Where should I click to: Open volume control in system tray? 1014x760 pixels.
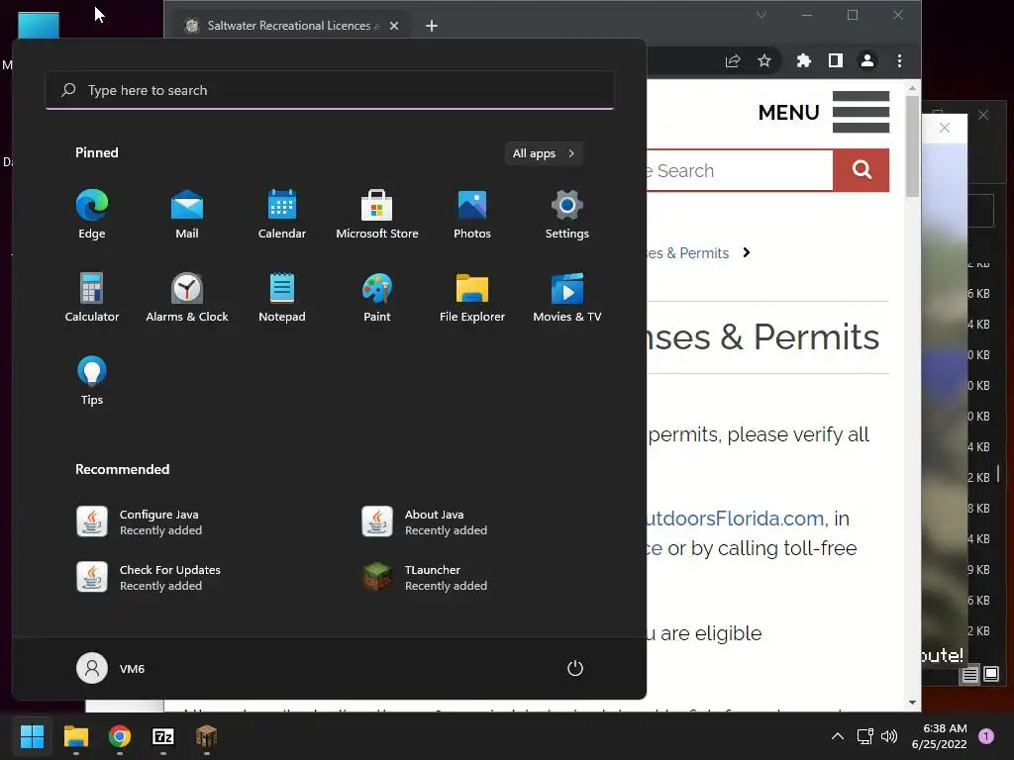click(889, 736)
